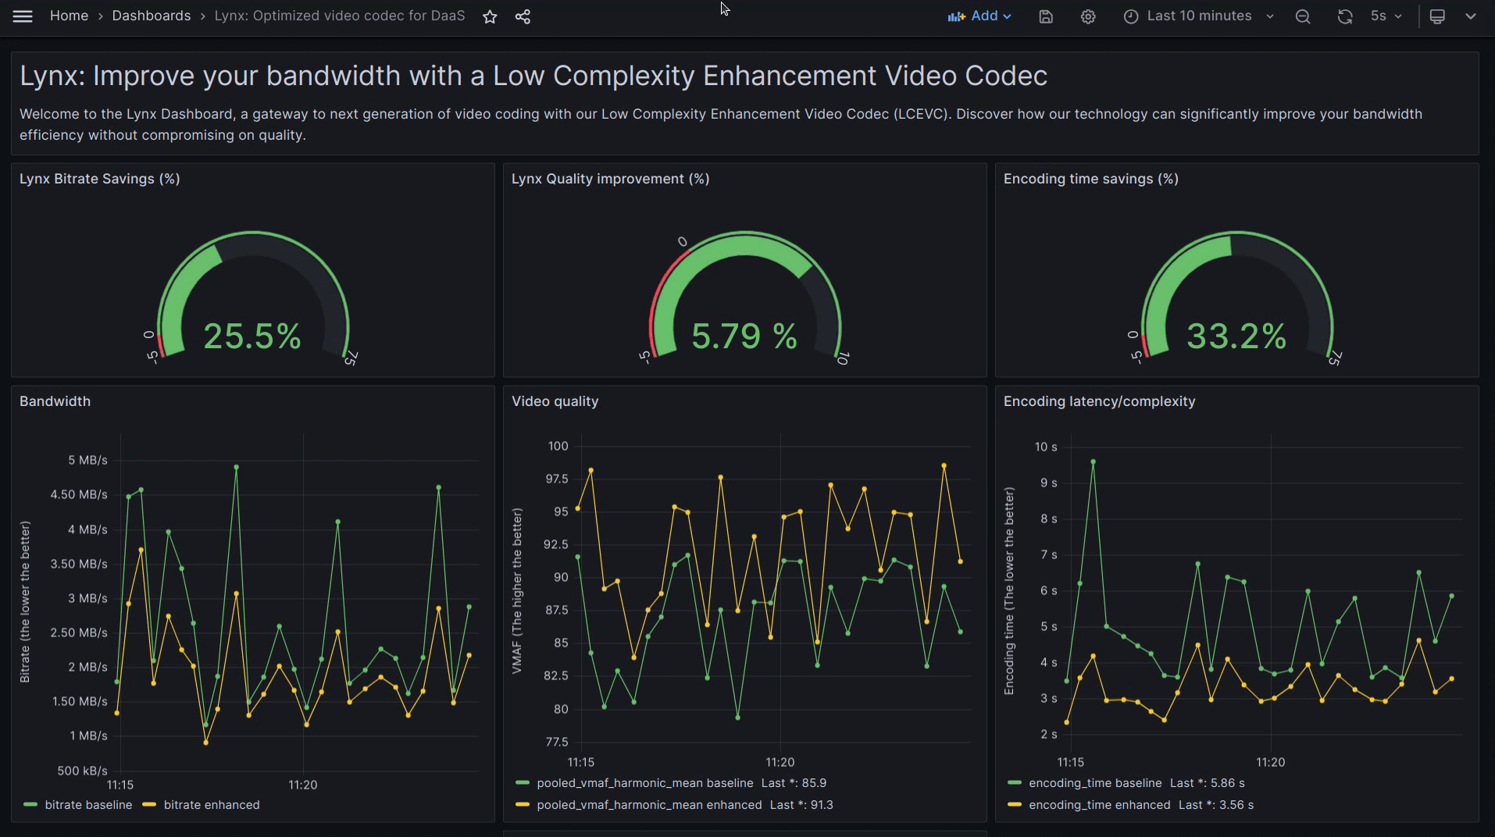
Task: Open the hamburger navigation menu
Action: pyautogui.click(x=23, y=16)
